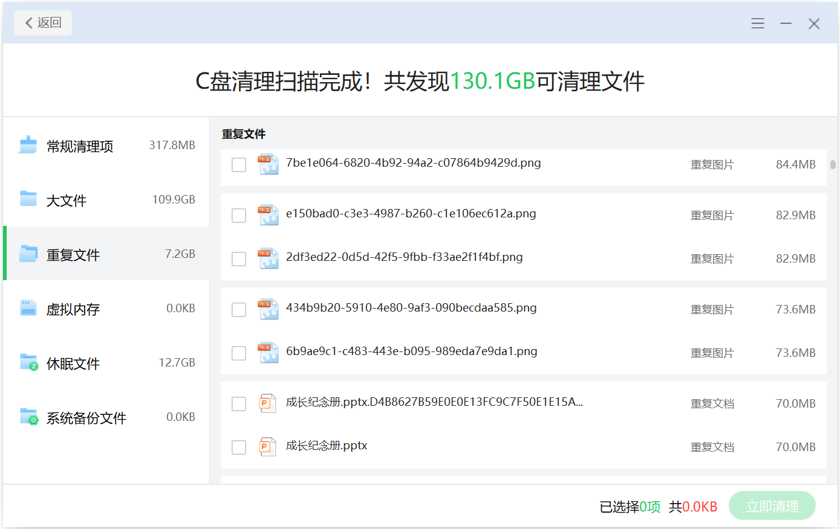This screenshot has height=529, width=840.
Task: Click the 12.7GB size of 休眠文件
Action: click(x=177, y=363)
